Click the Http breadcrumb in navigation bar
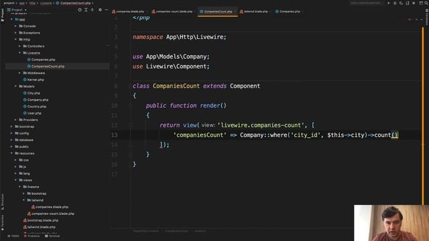 point(32,3)
